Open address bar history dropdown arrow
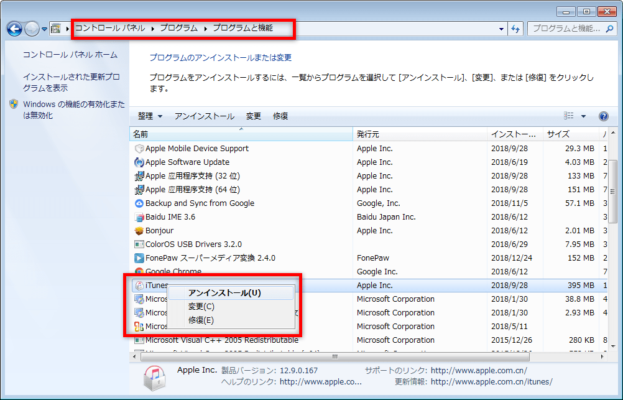 501,29
